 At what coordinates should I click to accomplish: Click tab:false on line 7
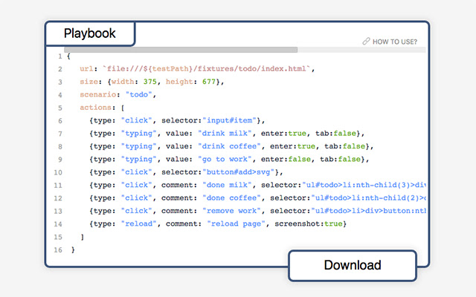[335, 134]
